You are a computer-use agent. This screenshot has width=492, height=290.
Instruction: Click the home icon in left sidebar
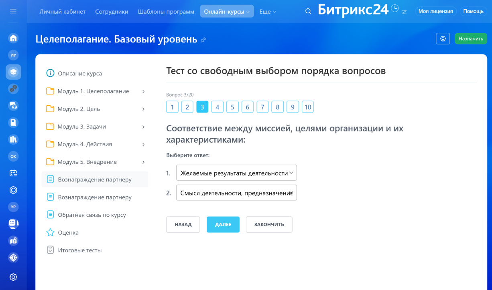tap(13, 38)
